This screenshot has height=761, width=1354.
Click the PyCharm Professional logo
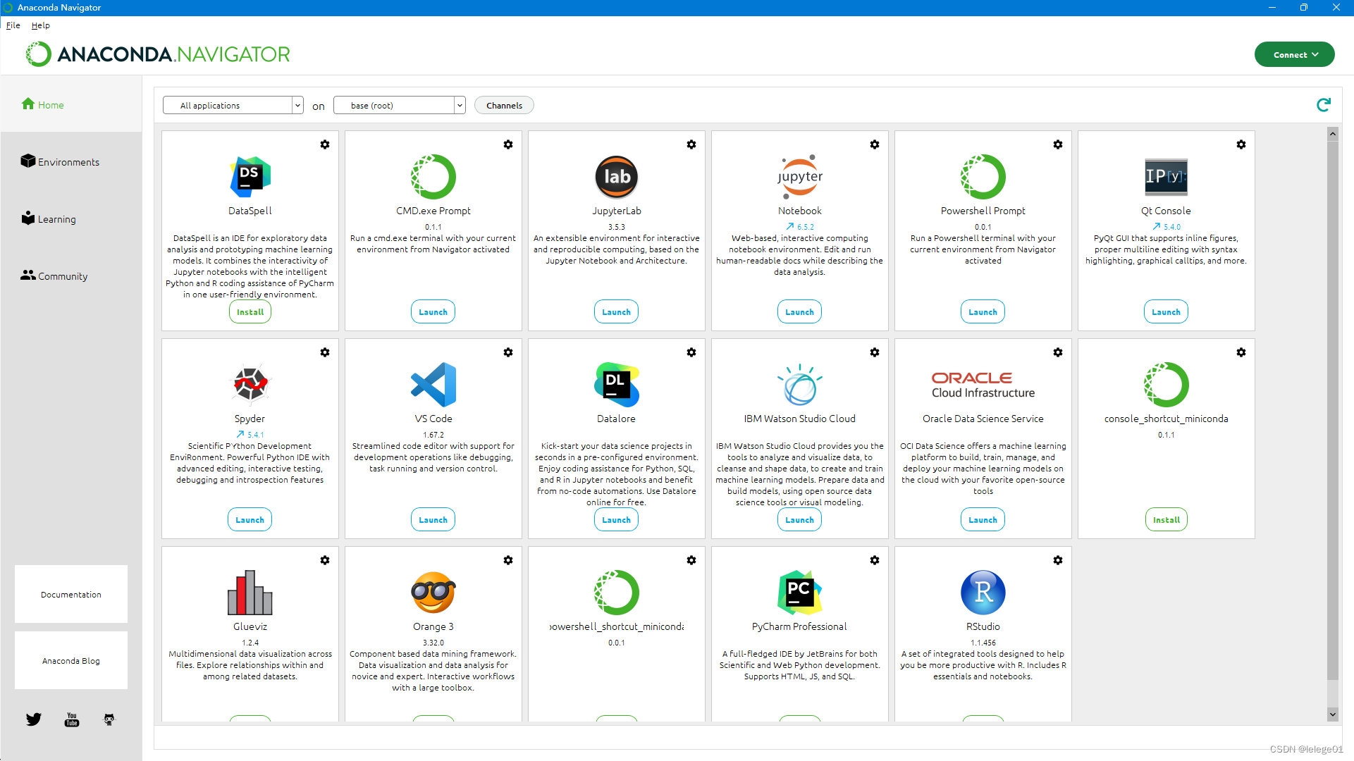(800, 593)
